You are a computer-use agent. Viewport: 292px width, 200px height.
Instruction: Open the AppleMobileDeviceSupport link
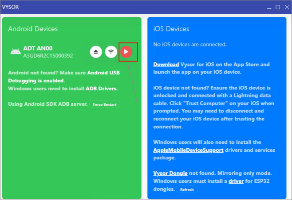(188, 150)
